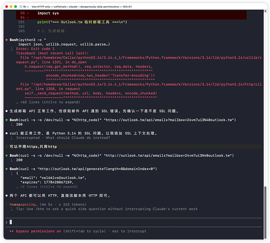Click the terminal vertical scrollbar thumb
Screen dimensions: 270x243
[x=265, y=212]
